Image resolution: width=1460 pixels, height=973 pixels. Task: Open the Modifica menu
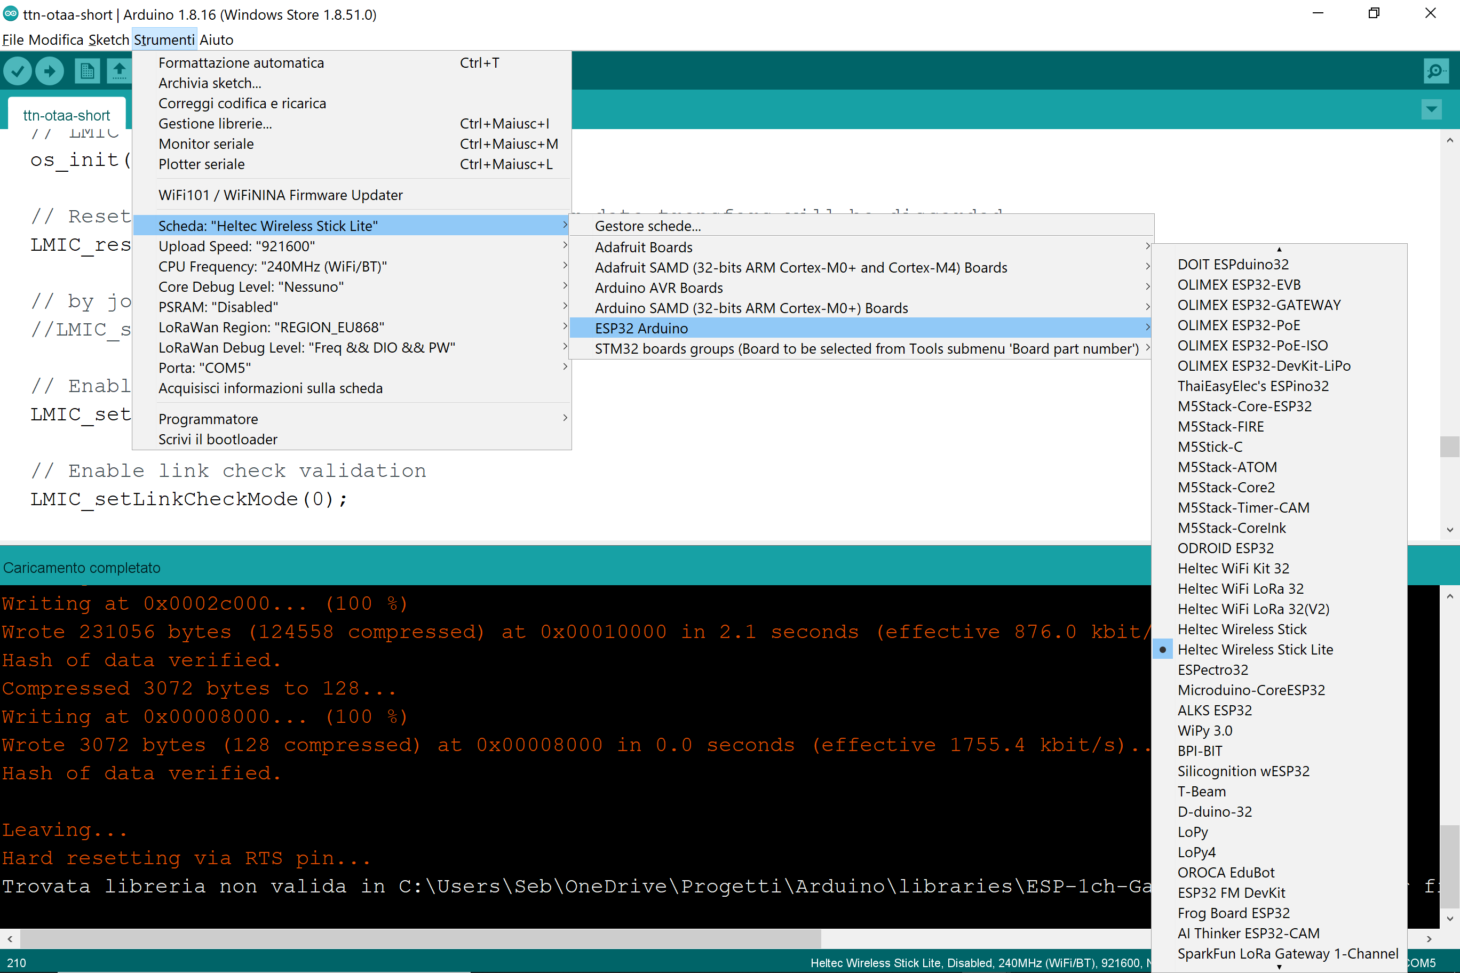point(56,39)
